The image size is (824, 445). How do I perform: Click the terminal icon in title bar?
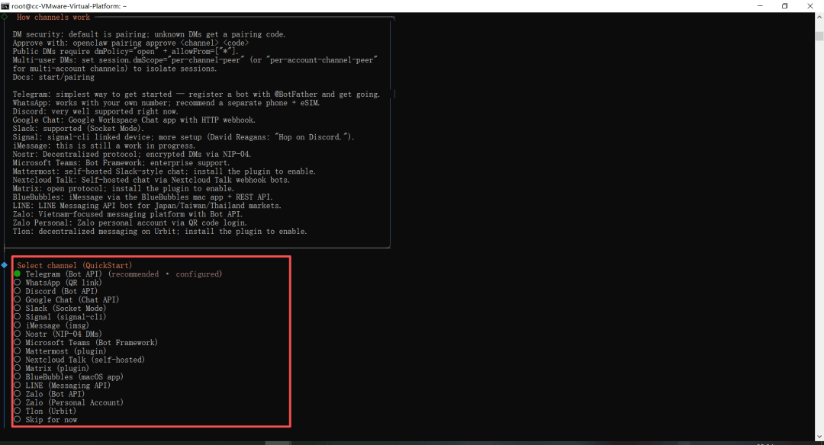tap(5, 6)
